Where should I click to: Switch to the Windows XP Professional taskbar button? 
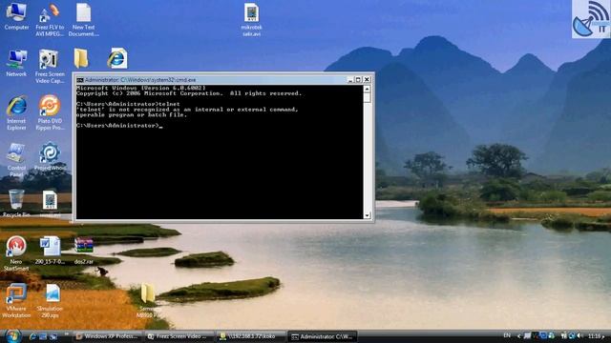pos(108,336)
